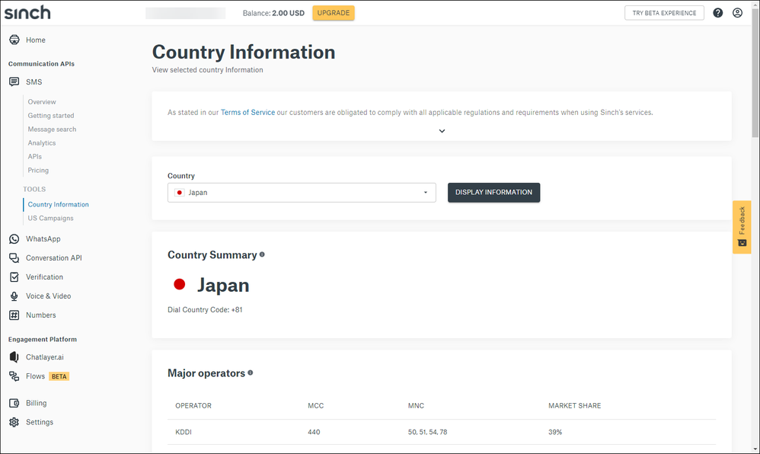Image resolution: width=760 pixels, height=454 pixels.
Task: Click the OPERATOR column header
Action: tap(193, 405)
